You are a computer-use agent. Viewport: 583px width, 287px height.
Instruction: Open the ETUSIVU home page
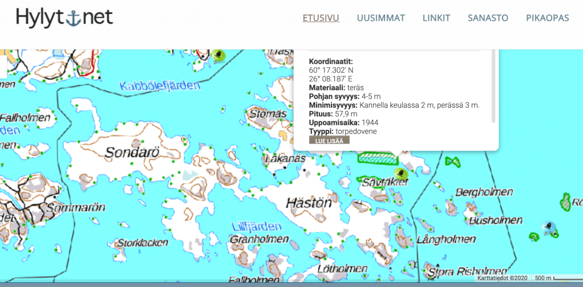point(321,18)
